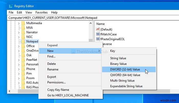This screenshot has height=103, width=179.
Task: Select the Notepad key in tree
Action: click(x=32, y=41)
